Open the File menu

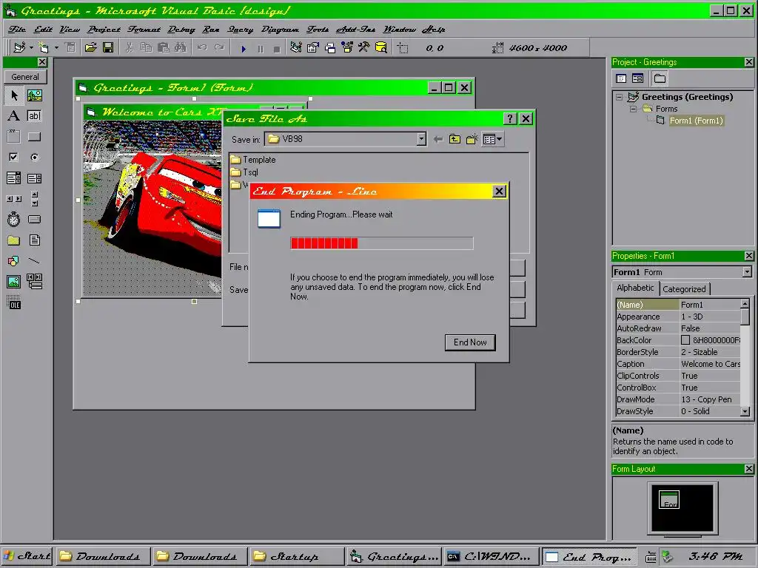(x=17, y=30)
